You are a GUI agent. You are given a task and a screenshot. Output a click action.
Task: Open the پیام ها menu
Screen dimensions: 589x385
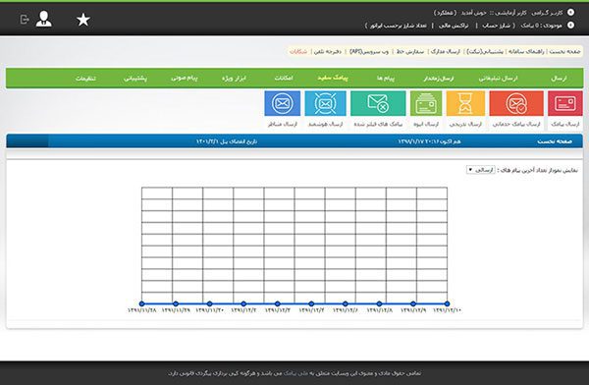(386, 79)
